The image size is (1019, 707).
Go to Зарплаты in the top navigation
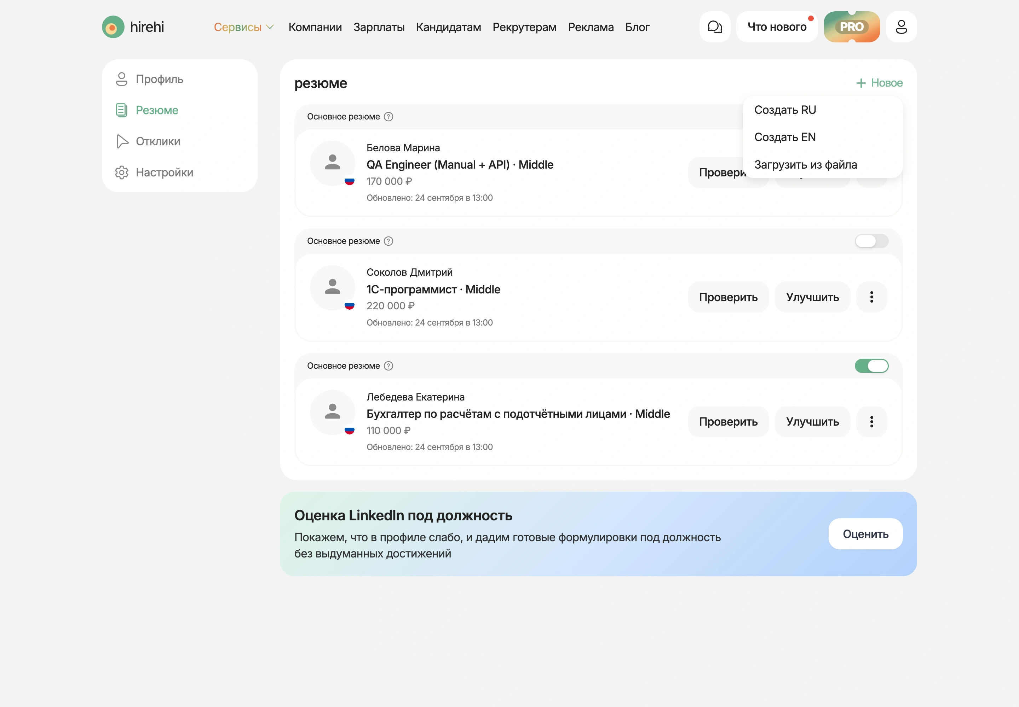(379, 27)
